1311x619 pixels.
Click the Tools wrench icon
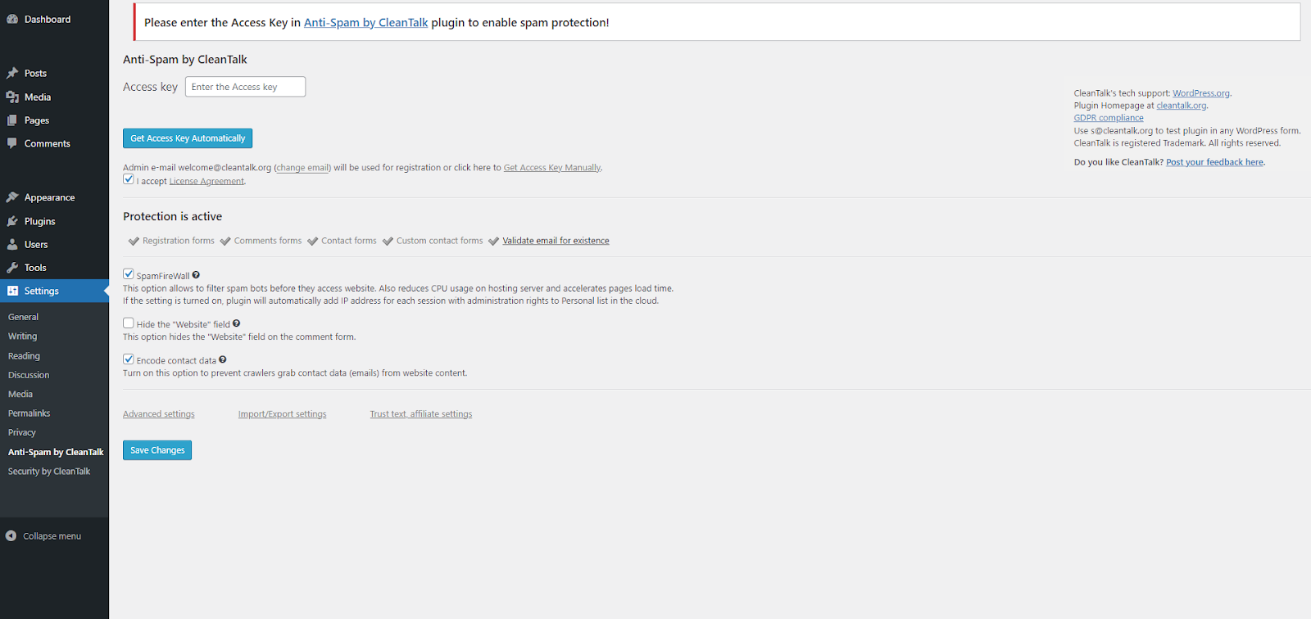pyautogui.click(x=12, y=268)
